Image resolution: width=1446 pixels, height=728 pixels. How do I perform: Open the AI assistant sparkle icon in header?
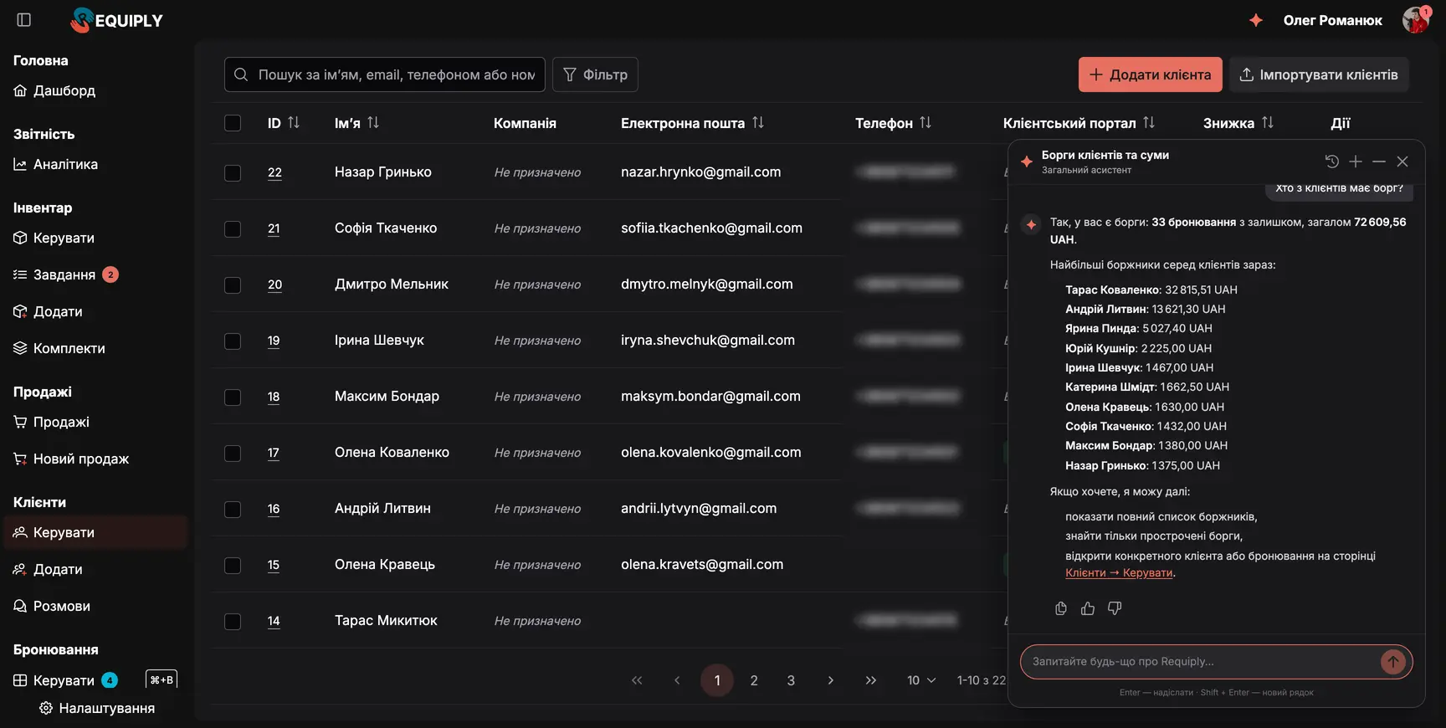pyautogui.click(x=1256, y=20)
